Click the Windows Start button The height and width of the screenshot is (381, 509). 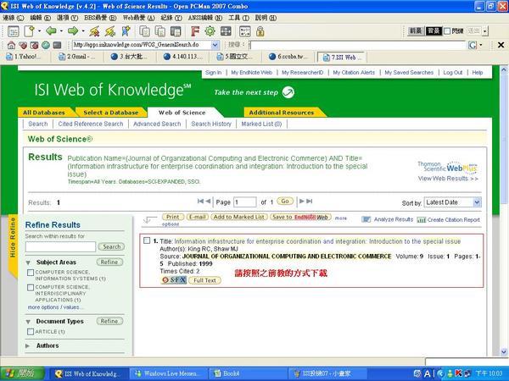click(22, 373)
